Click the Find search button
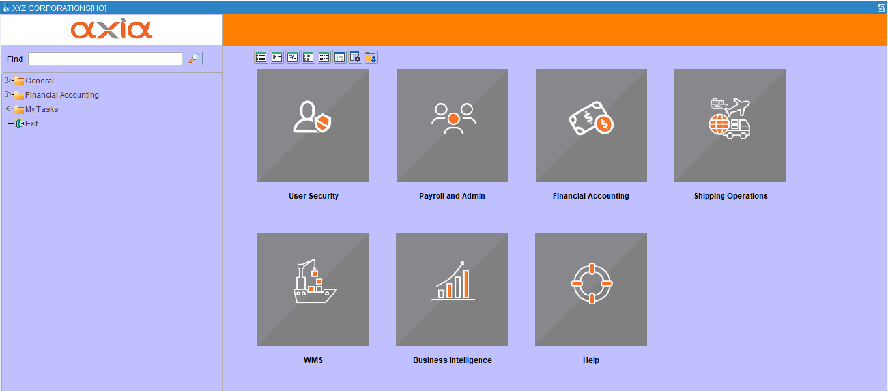The width and height of the screenshot is (888, 391). coord(193,58)
